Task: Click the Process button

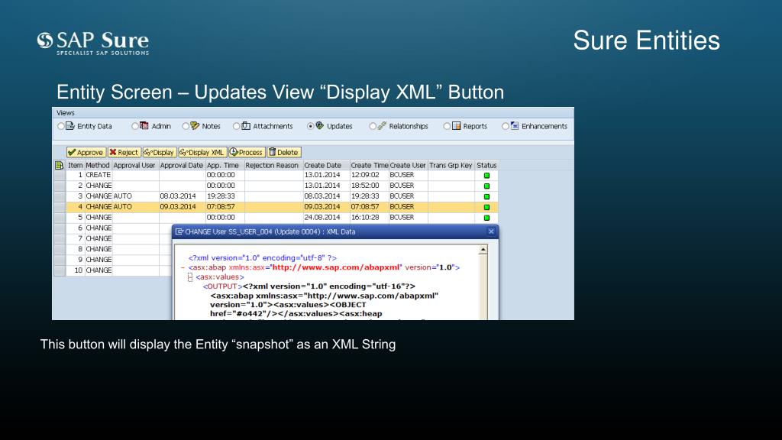Action: pyautogui.click(x=247, y=152)
